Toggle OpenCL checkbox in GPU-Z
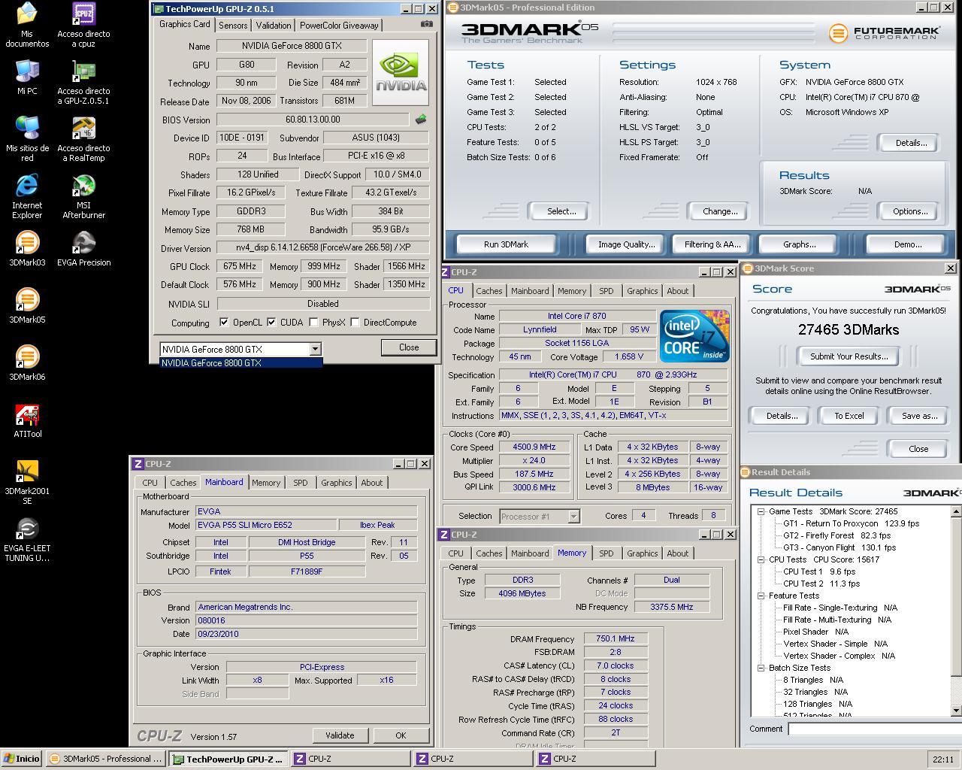Viewport: 962px width, 770px height. 224,322
